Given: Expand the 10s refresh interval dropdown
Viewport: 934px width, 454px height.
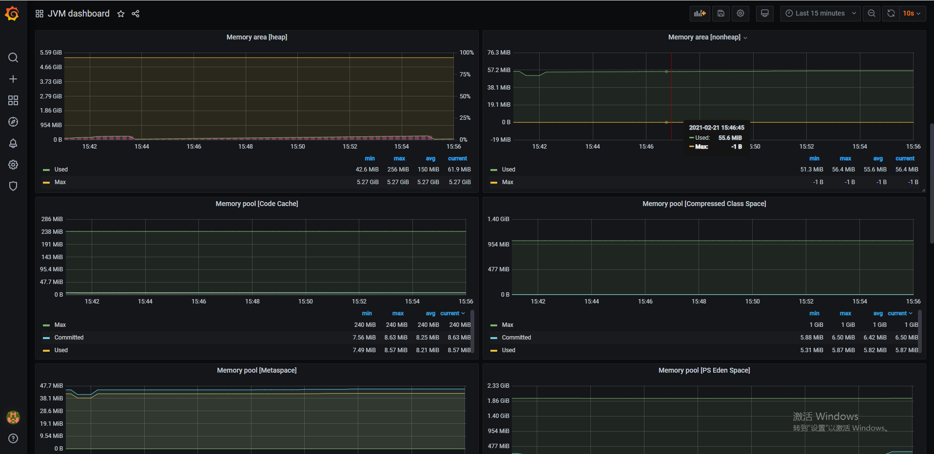Looking at the screenshot, I should coord(912,14).
